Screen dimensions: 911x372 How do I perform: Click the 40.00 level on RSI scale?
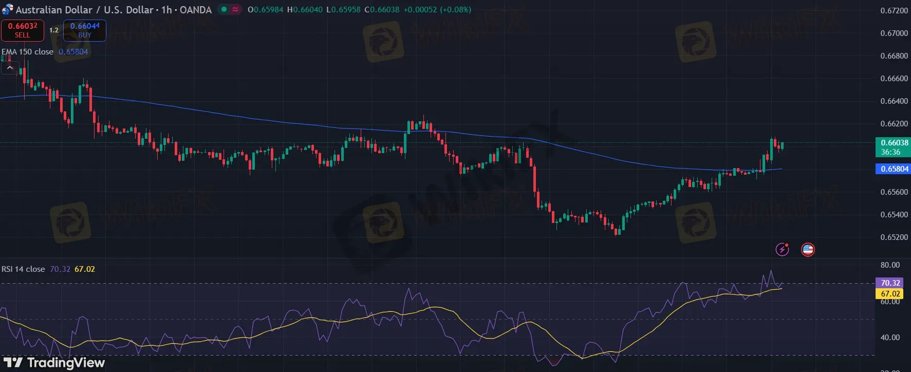890,338
